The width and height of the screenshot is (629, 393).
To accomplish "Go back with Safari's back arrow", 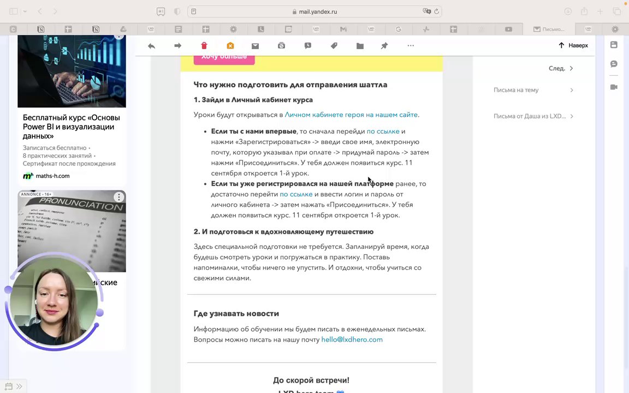I will [40, 11].
